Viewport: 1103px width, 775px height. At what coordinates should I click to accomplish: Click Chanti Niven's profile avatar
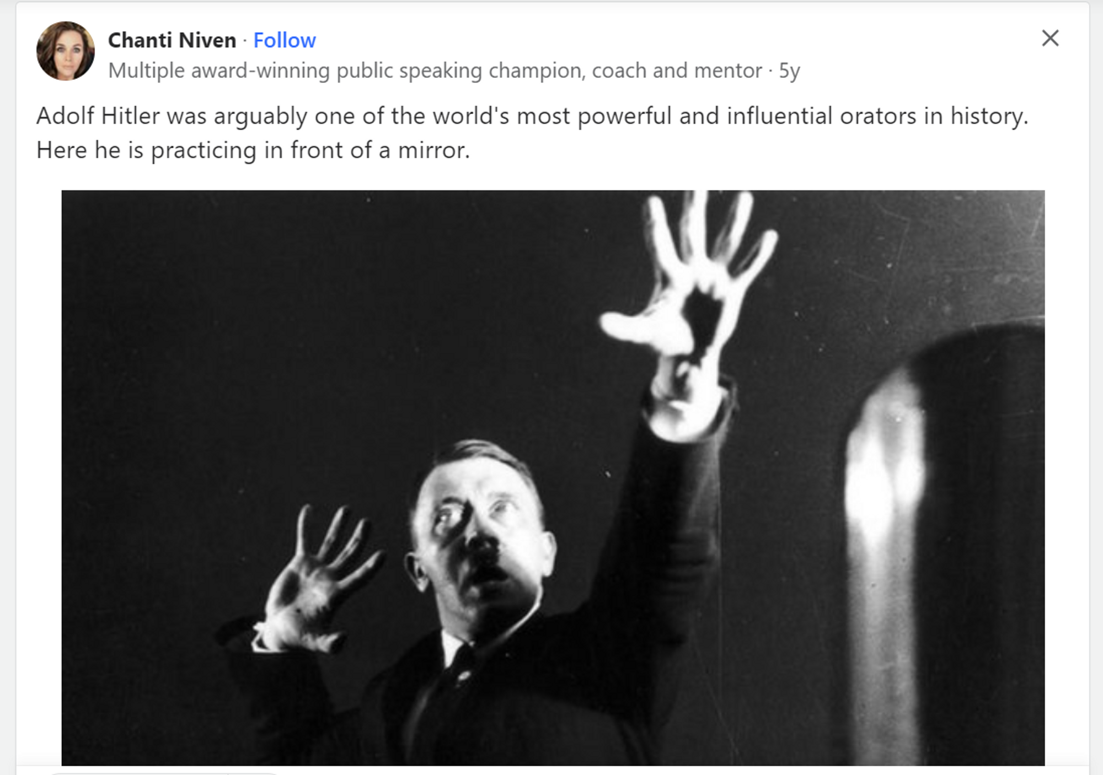coord(65,51)
